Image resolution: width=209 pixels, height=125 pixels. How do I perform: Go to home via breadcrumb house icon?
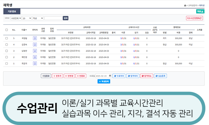click(x=185, y=6)
